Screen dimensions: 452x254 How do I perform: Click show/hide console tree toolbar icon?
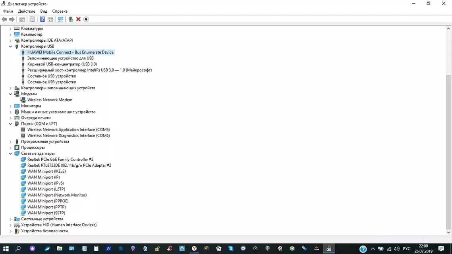coord(22,19)
